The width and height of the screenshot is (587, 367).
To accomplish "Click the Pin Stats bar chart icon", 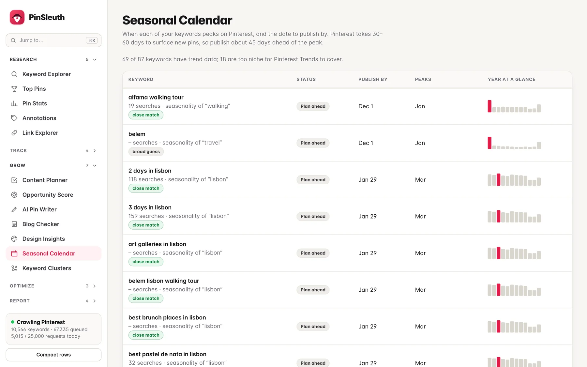I will [14, 103].
